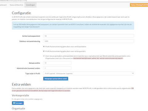Viewport: 148px width, 111px height.
Task: Select the Instellingen tab
Action: point(31,5)
